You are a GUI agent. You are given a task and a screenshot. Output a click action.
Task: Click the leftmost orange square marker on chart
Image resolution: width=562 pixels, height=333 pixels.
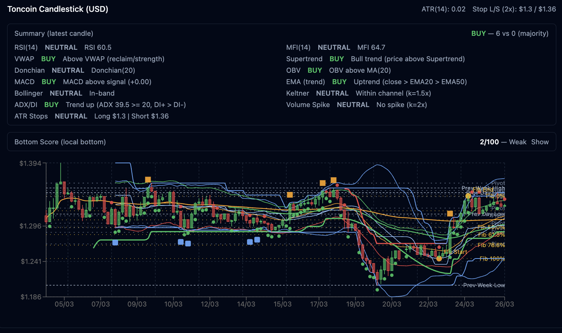148,180
